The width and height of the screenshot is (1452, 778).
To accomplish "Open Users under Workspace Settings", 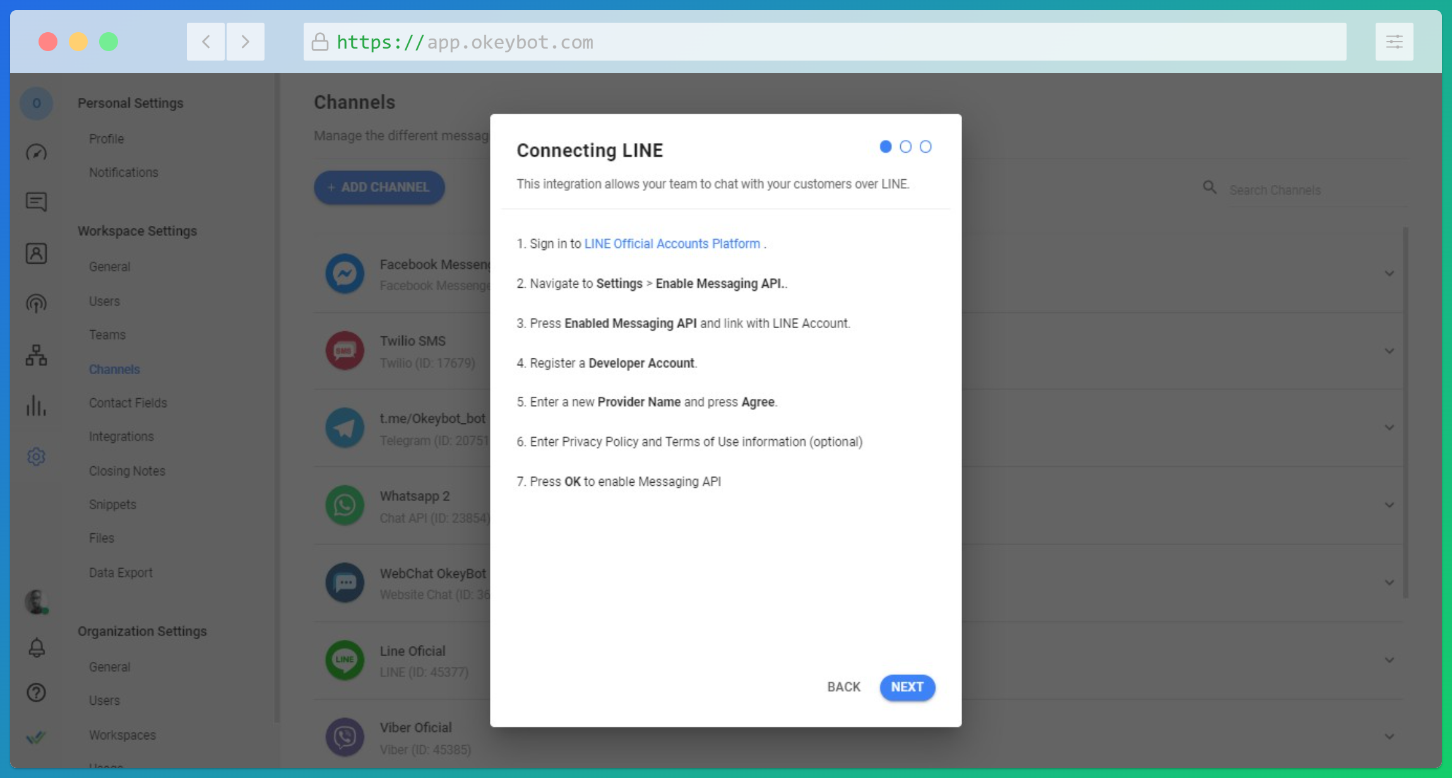I will coord(104,301).
